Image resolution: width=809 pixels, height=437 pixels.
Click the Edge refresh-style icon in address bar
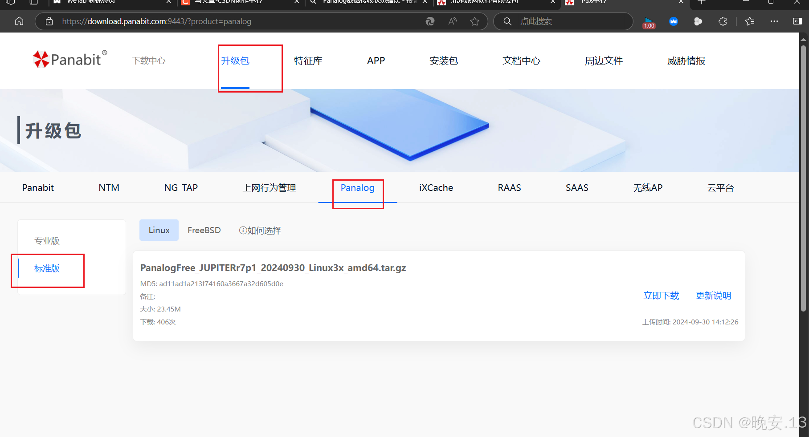(x=430, y=21)
